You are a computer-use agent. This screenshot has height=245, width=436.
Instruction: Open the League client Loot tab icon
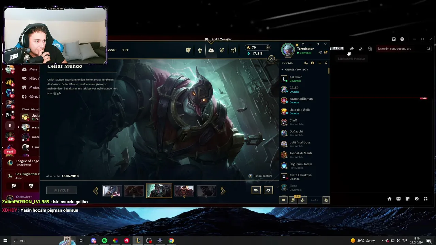pos(200,50)
